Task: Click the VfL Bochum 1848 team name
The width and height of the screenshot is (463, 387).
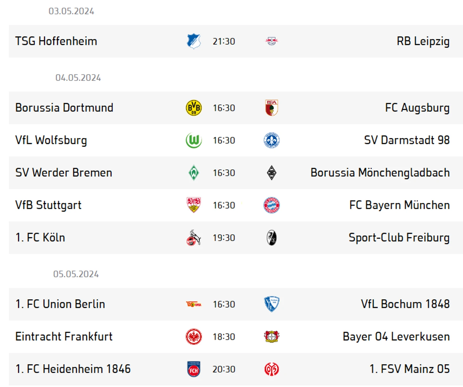Action: click(x=405, y=304)
